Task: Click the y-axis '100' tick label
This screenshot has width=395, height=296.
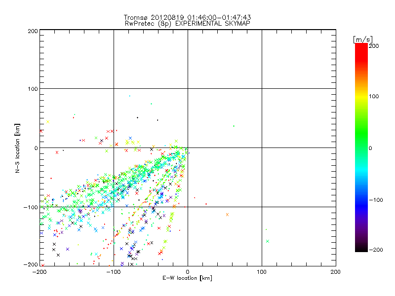Action: pos(33,89)
